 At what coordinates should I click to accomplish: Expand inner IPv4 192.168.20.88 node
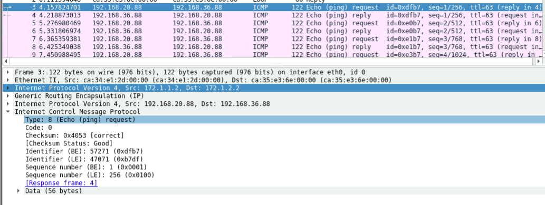7,104
